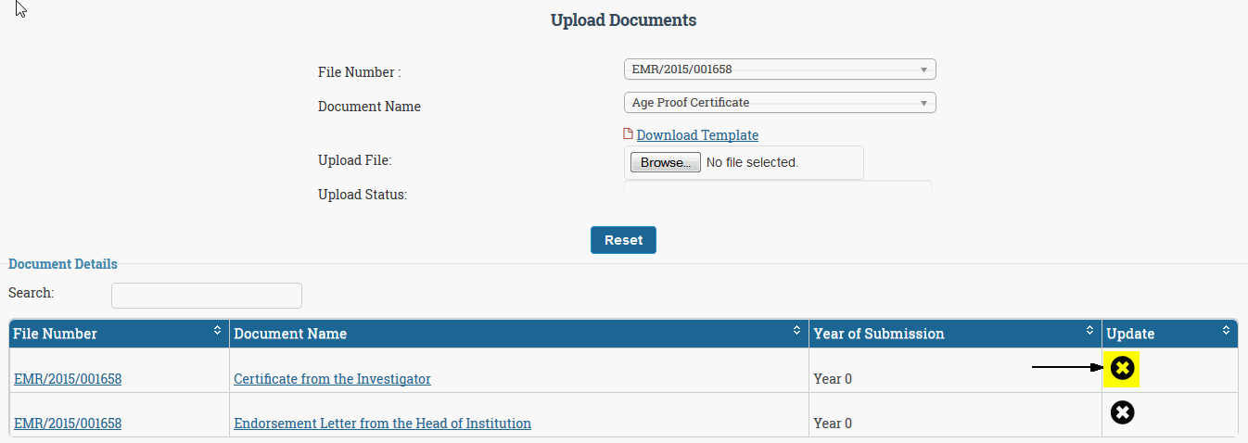Open Endorsement Letter from the Head of Institution
Screen dimensions: 1248x443
click(x=382, y=424)
